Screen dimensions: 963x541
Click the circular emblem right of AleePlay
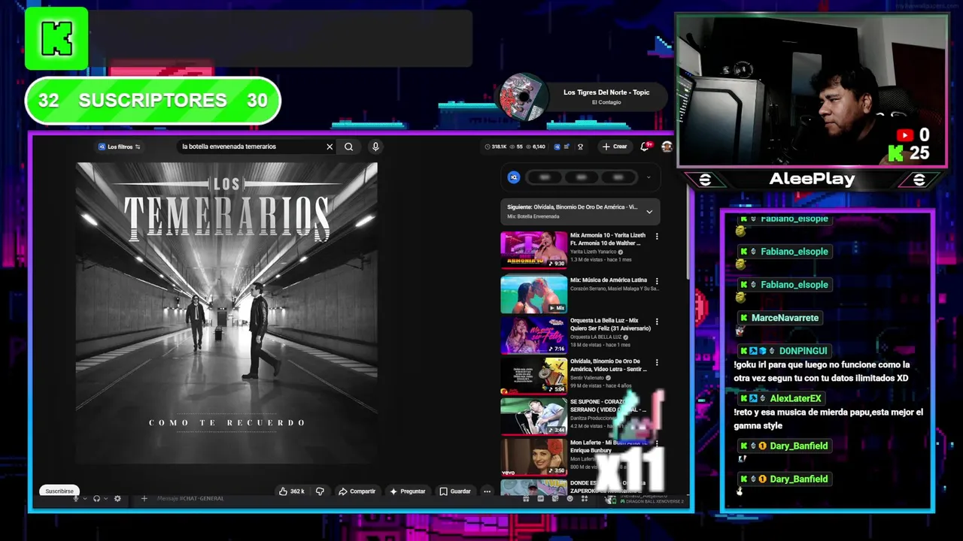coord(919,180)
